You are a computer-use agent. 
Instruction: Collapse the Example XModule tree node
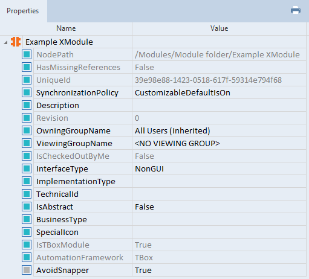pos(5,42)
